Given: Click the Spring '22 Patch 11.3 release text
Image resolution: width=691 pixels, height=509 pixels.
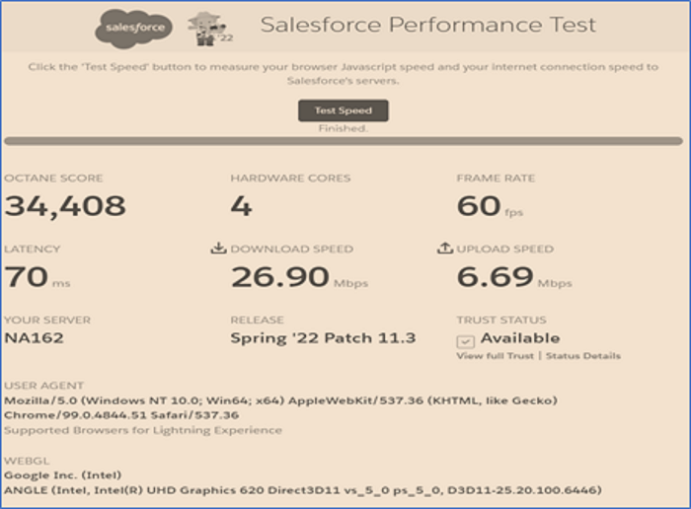Looking at the screenshot, I should point(323,338).
